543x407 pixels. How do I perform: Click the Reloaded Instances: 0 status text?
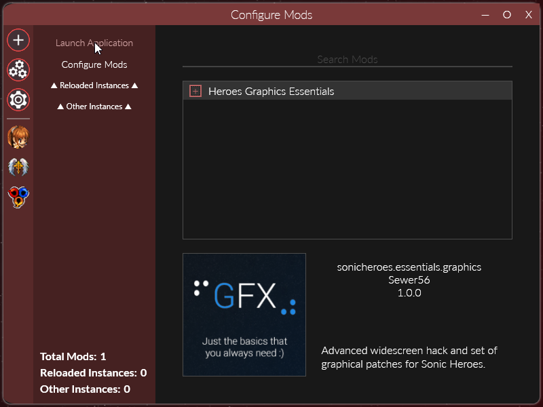click(x=94, y=373)
